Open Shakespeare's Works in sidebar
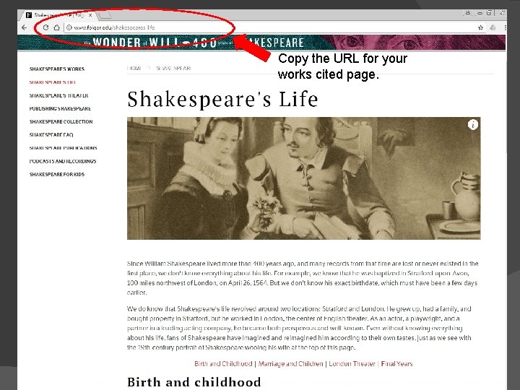This screenshot has height=390, width=520. click(57, 69)
